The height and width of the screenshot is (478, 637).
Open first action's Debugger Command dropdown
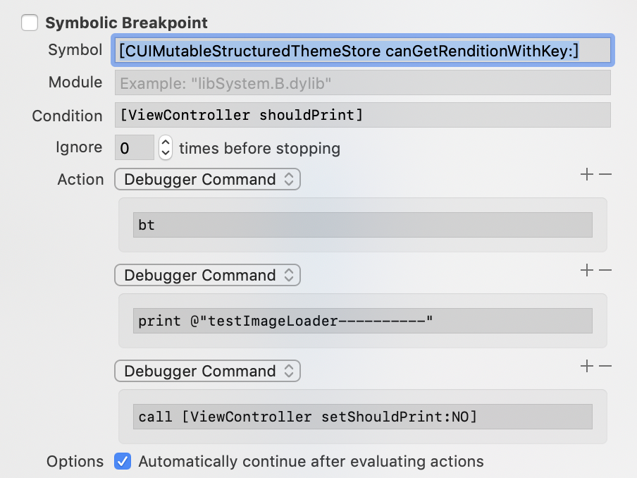coord(207,180)
